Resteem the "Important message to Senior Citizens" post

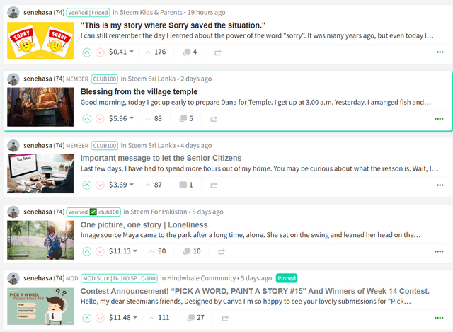214,185
